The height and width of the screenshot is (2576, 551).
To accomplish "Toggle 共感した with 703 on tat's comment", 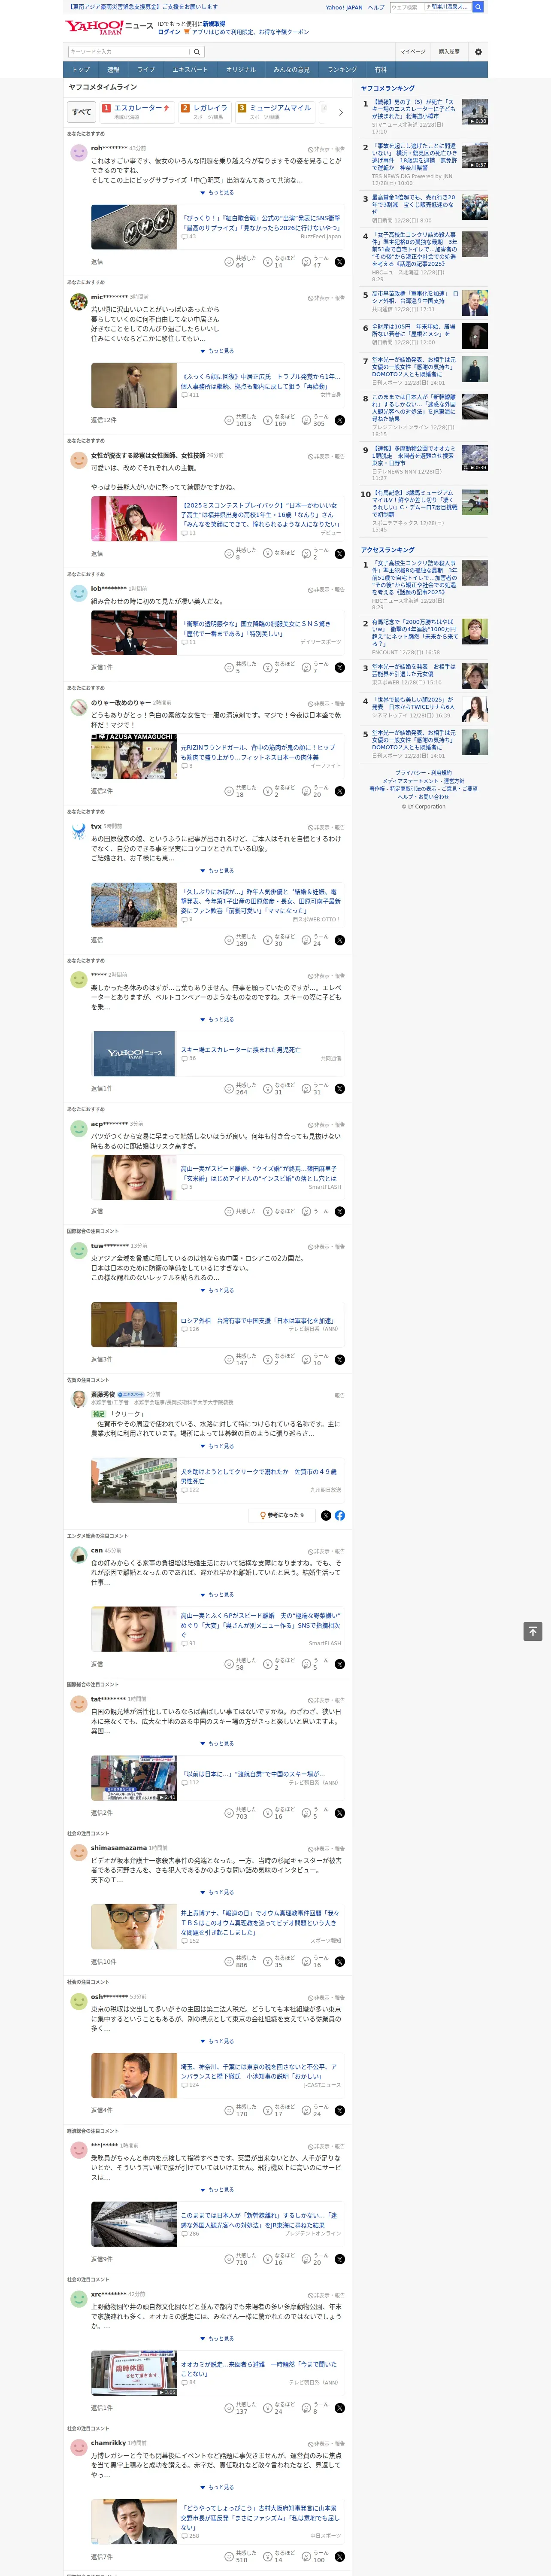I will (240, 1813).
